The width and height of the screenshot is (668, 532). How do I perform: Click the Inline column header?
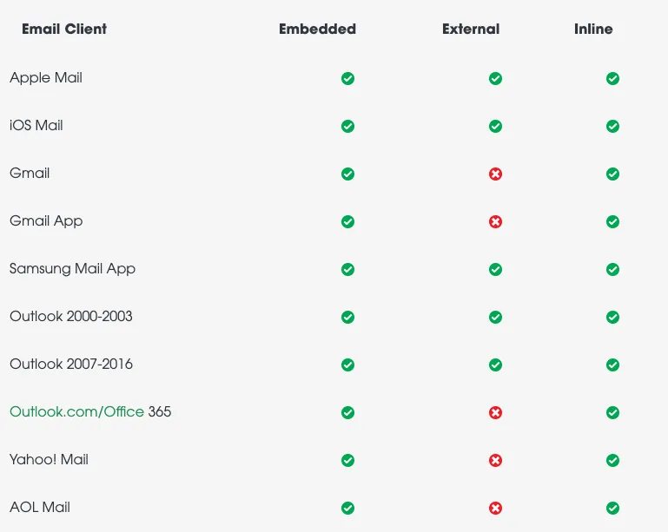coord(593,29)
